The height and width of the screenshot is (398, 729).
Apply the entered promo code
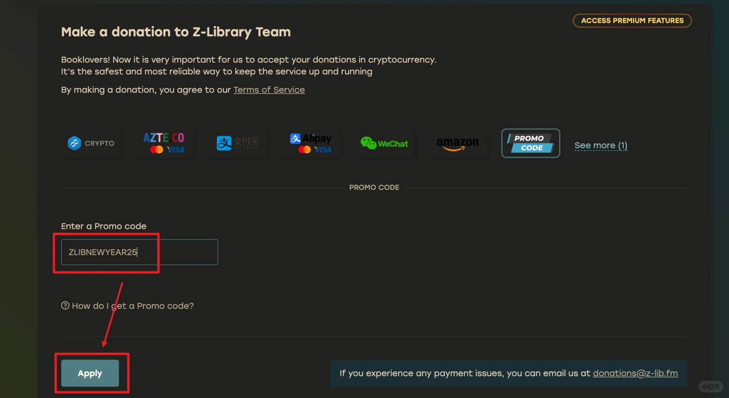click(x=90, y=373)
